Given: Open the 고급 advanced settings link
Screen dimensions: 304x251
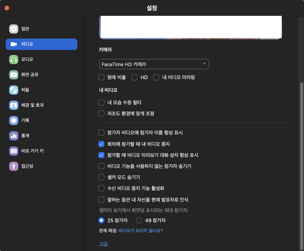Looking at the screenshot, I should pos(103,244).
